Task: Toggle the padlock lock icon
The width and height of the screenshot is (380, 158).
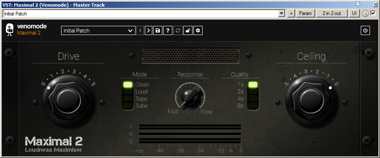Action: (x=188, y=31)
